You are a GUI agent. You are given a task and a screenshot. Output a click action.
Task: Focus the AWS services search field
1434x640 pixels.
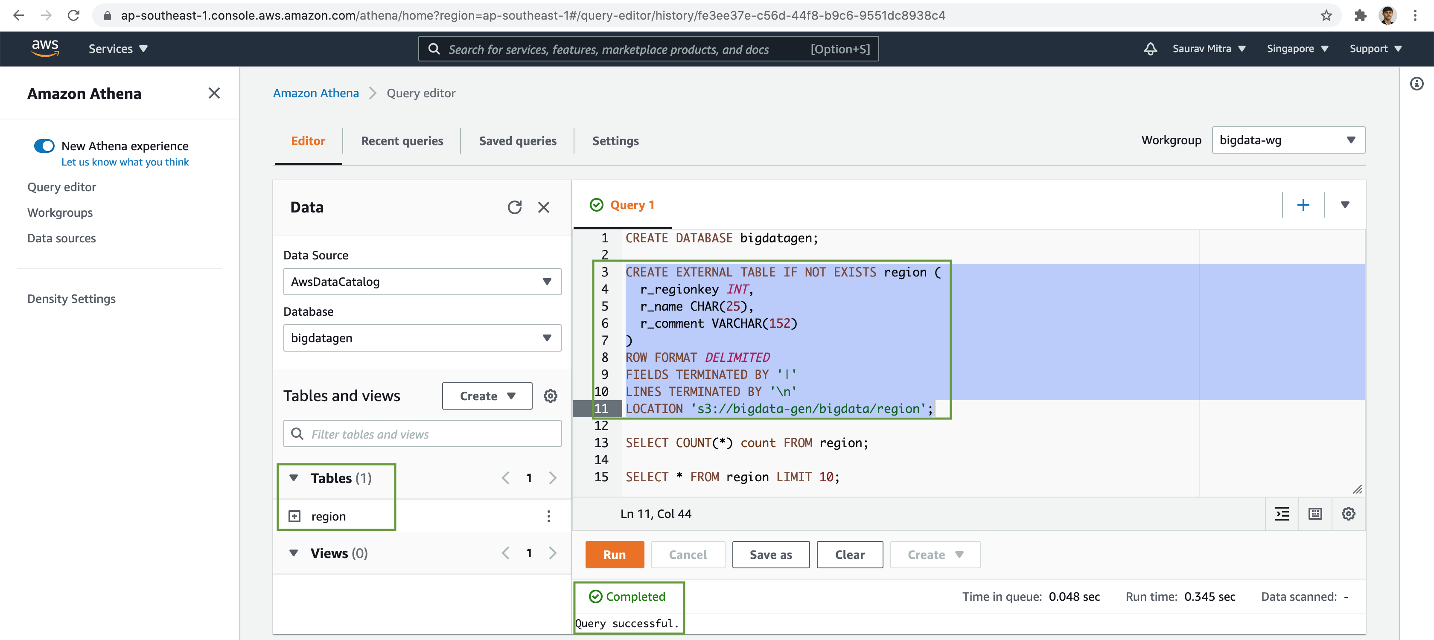(649, 49)
